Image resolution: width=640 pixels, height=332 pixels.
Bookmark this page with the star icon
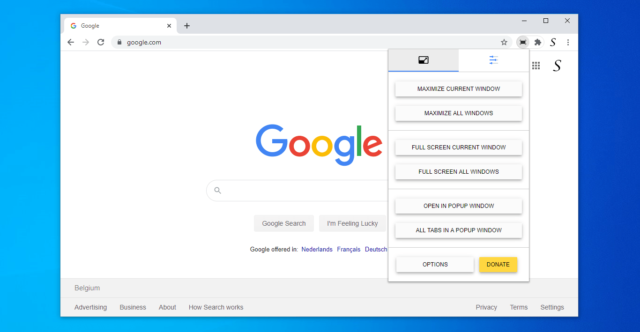[x=504, y=42]
